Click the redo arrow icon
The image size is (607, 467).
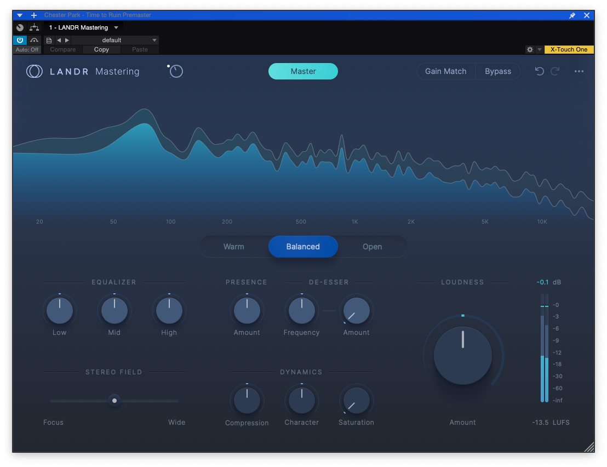tap(555, 71)
